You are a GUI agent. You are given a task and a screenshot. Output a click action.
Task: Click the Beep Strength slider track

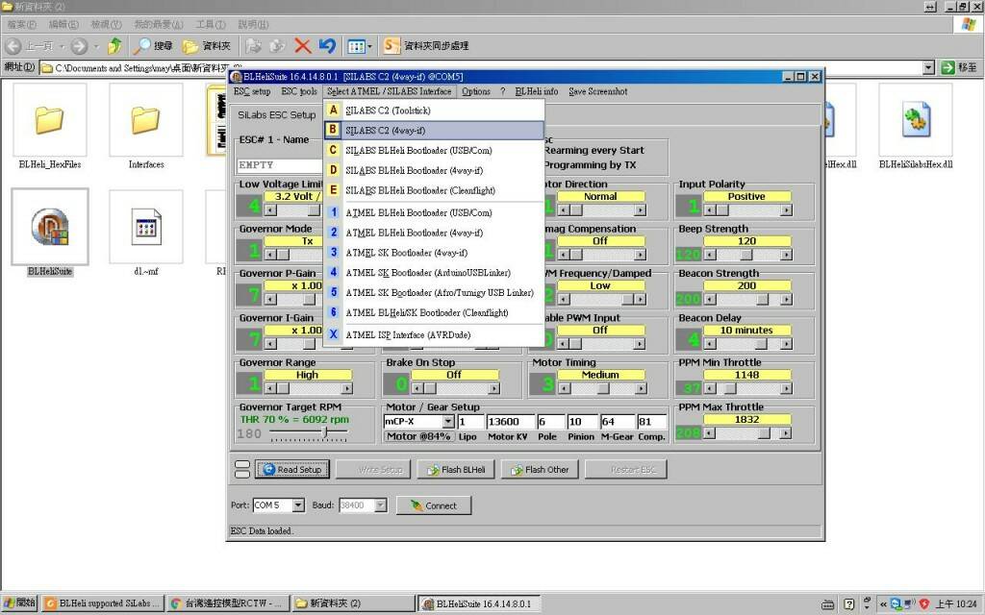[747, 255]
